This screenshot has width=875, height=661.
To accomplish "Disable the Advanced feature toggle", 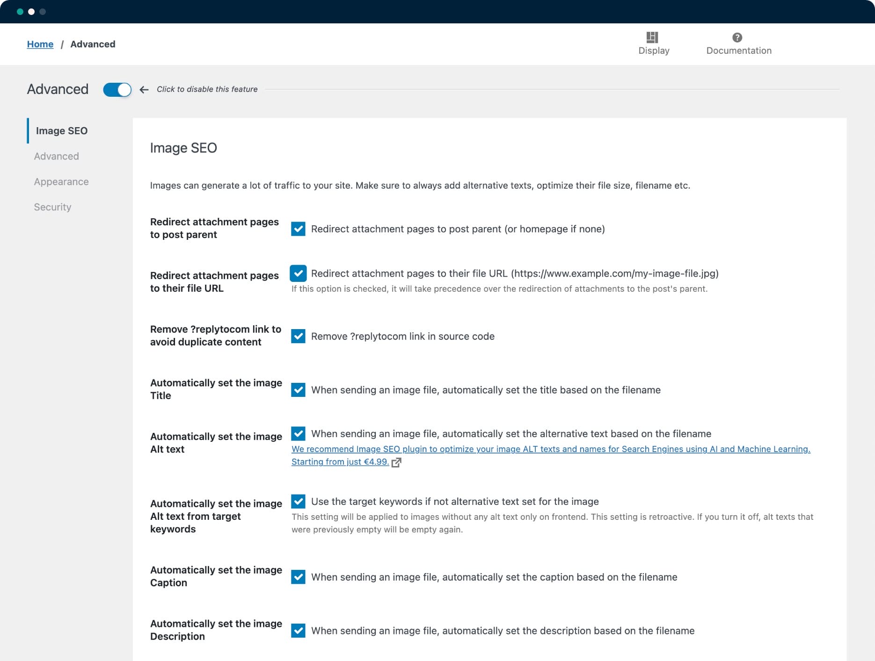I will click(x=117, y=90).
